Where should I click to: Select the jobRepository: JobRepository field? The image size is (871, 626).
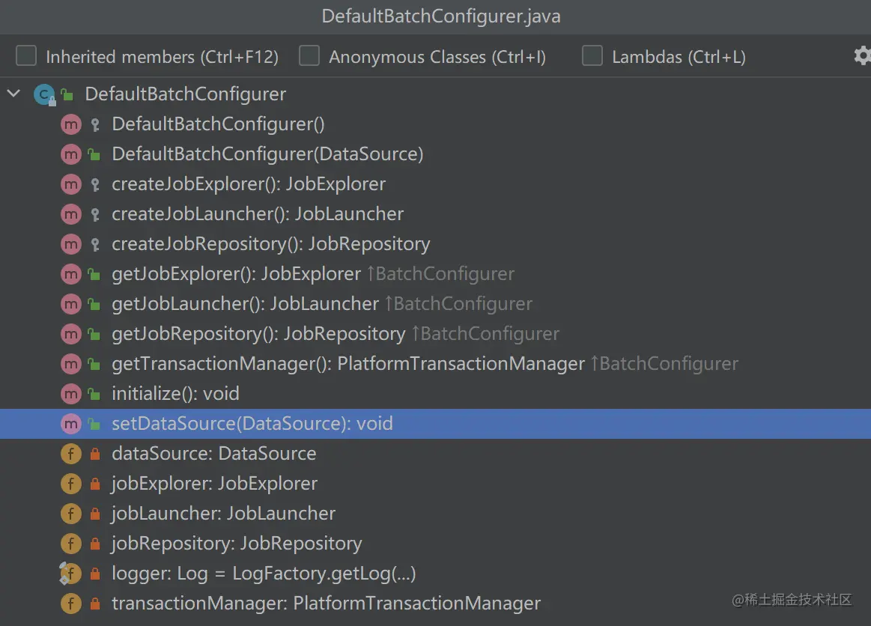click(436, 544)
